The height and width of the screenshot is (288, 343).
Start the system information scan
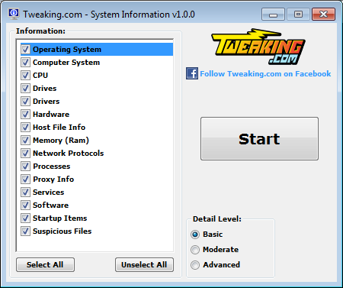coord(259,139)
